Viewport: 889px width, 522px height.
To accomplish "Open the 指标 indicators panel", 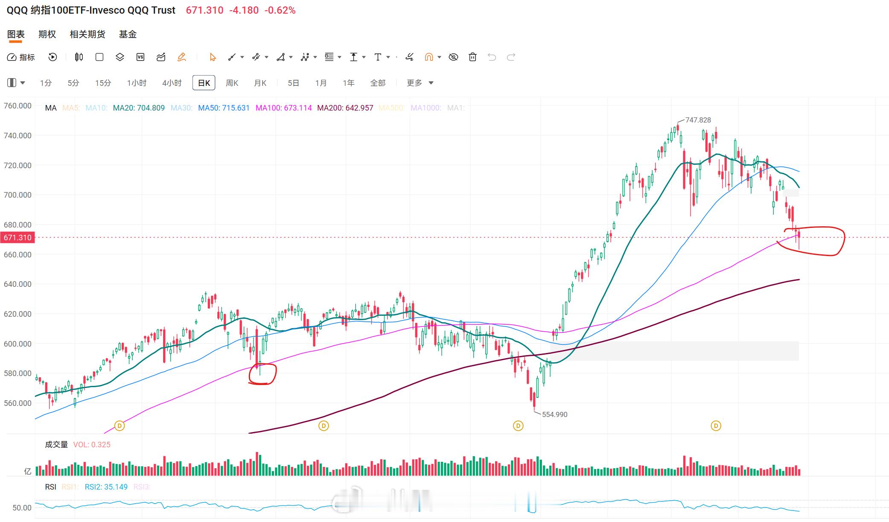I will pyautogui.click(x=21, y=57).
